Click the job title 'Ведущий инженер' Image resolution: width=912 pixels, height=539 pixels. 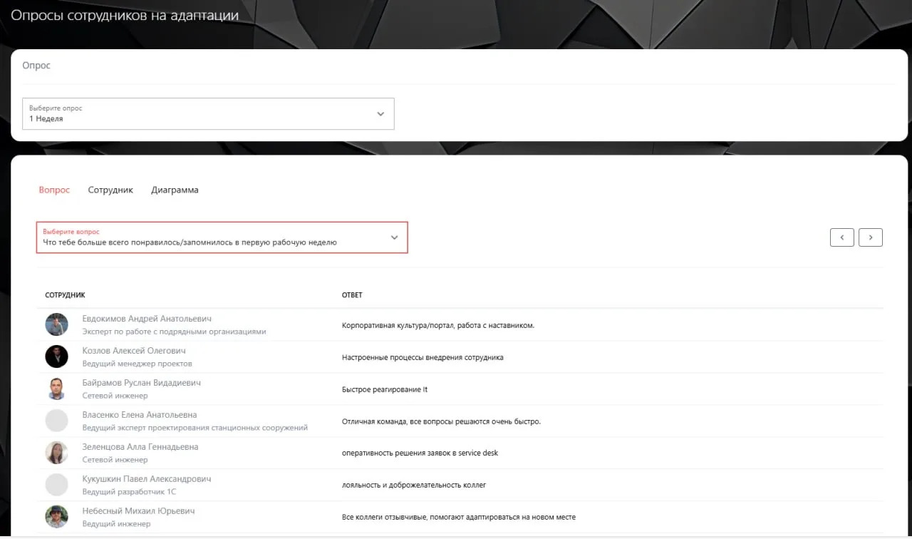pos(116,524)
